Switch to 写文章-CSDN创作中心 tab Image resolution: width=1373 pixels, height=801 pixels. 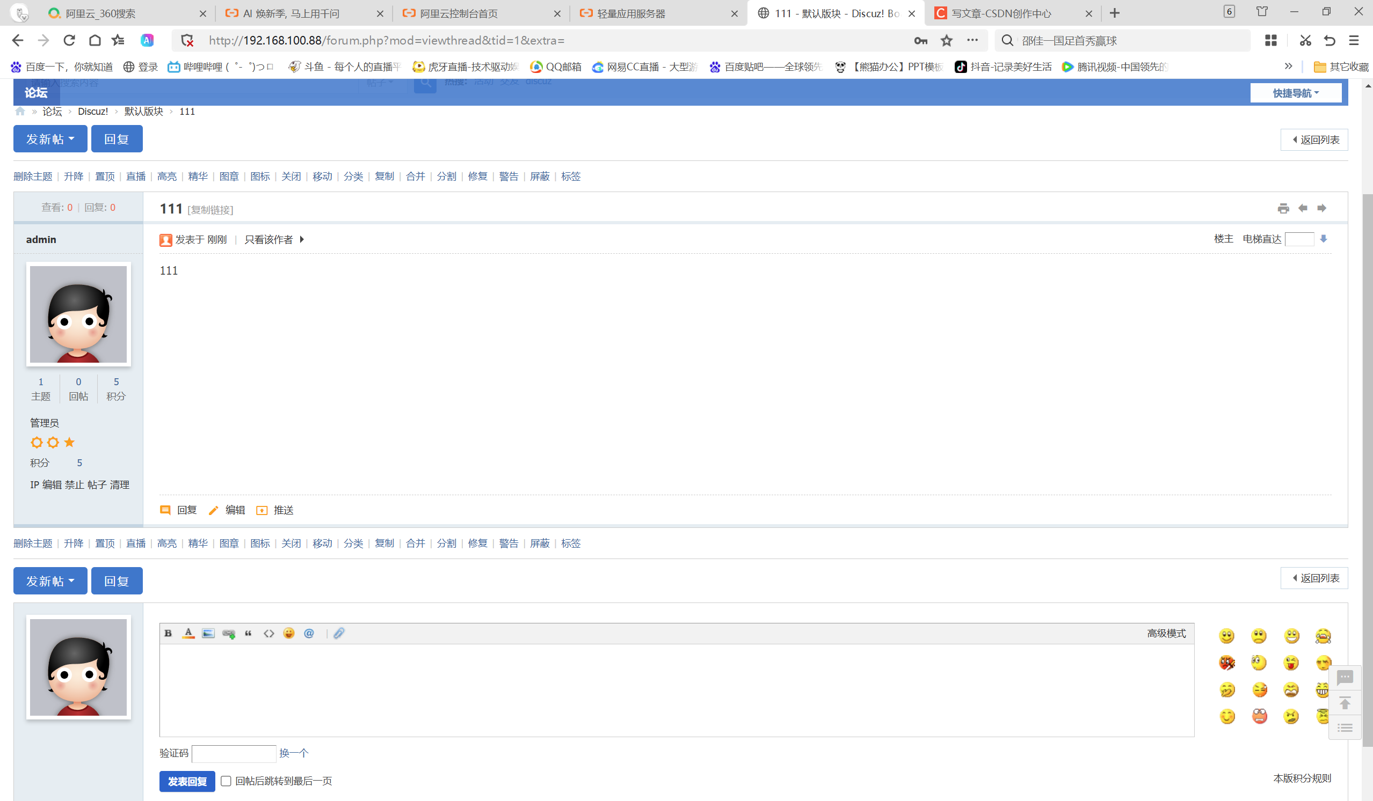[1001, 13]
